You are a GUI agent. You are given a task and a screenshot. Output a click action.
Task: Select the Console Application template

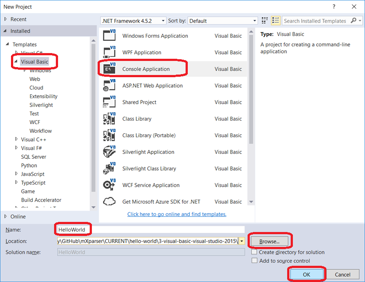(x=141, y=68)
